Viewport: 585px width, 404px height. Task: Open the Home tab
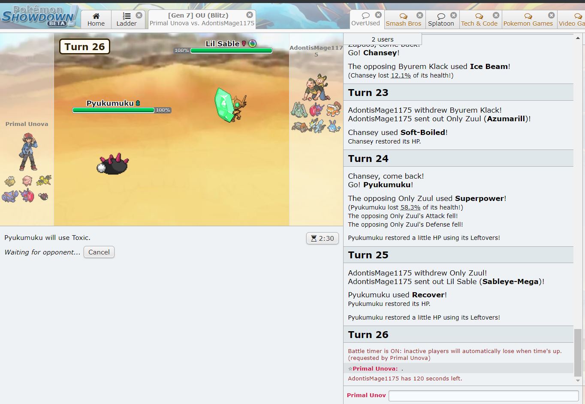tap(96, 20)
